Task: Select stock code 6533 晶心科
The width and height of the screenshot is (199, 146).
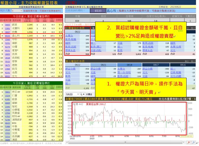Action: point(7,36)
